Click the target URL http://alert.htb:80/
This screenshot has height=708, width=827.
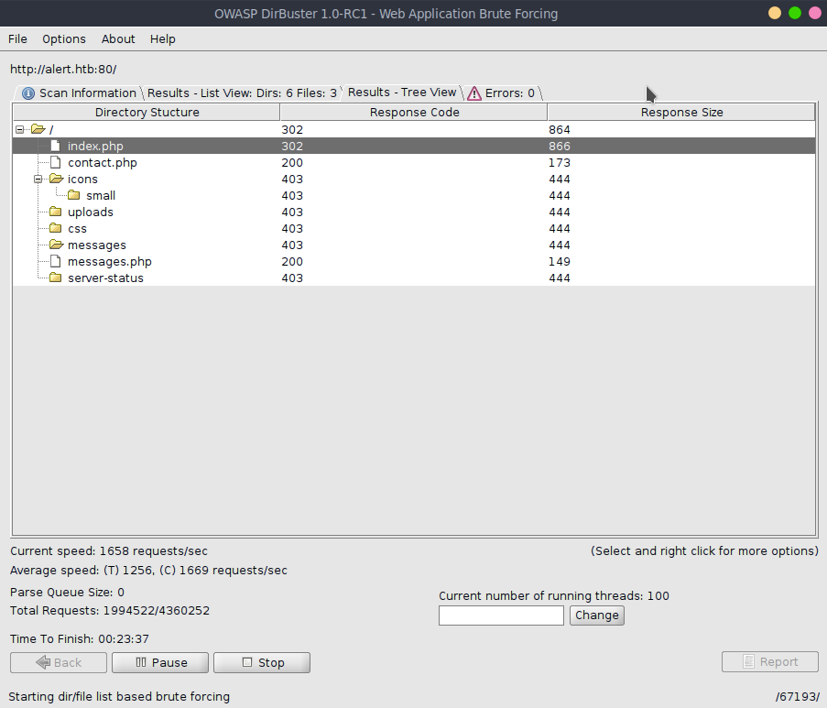point(63,69)
